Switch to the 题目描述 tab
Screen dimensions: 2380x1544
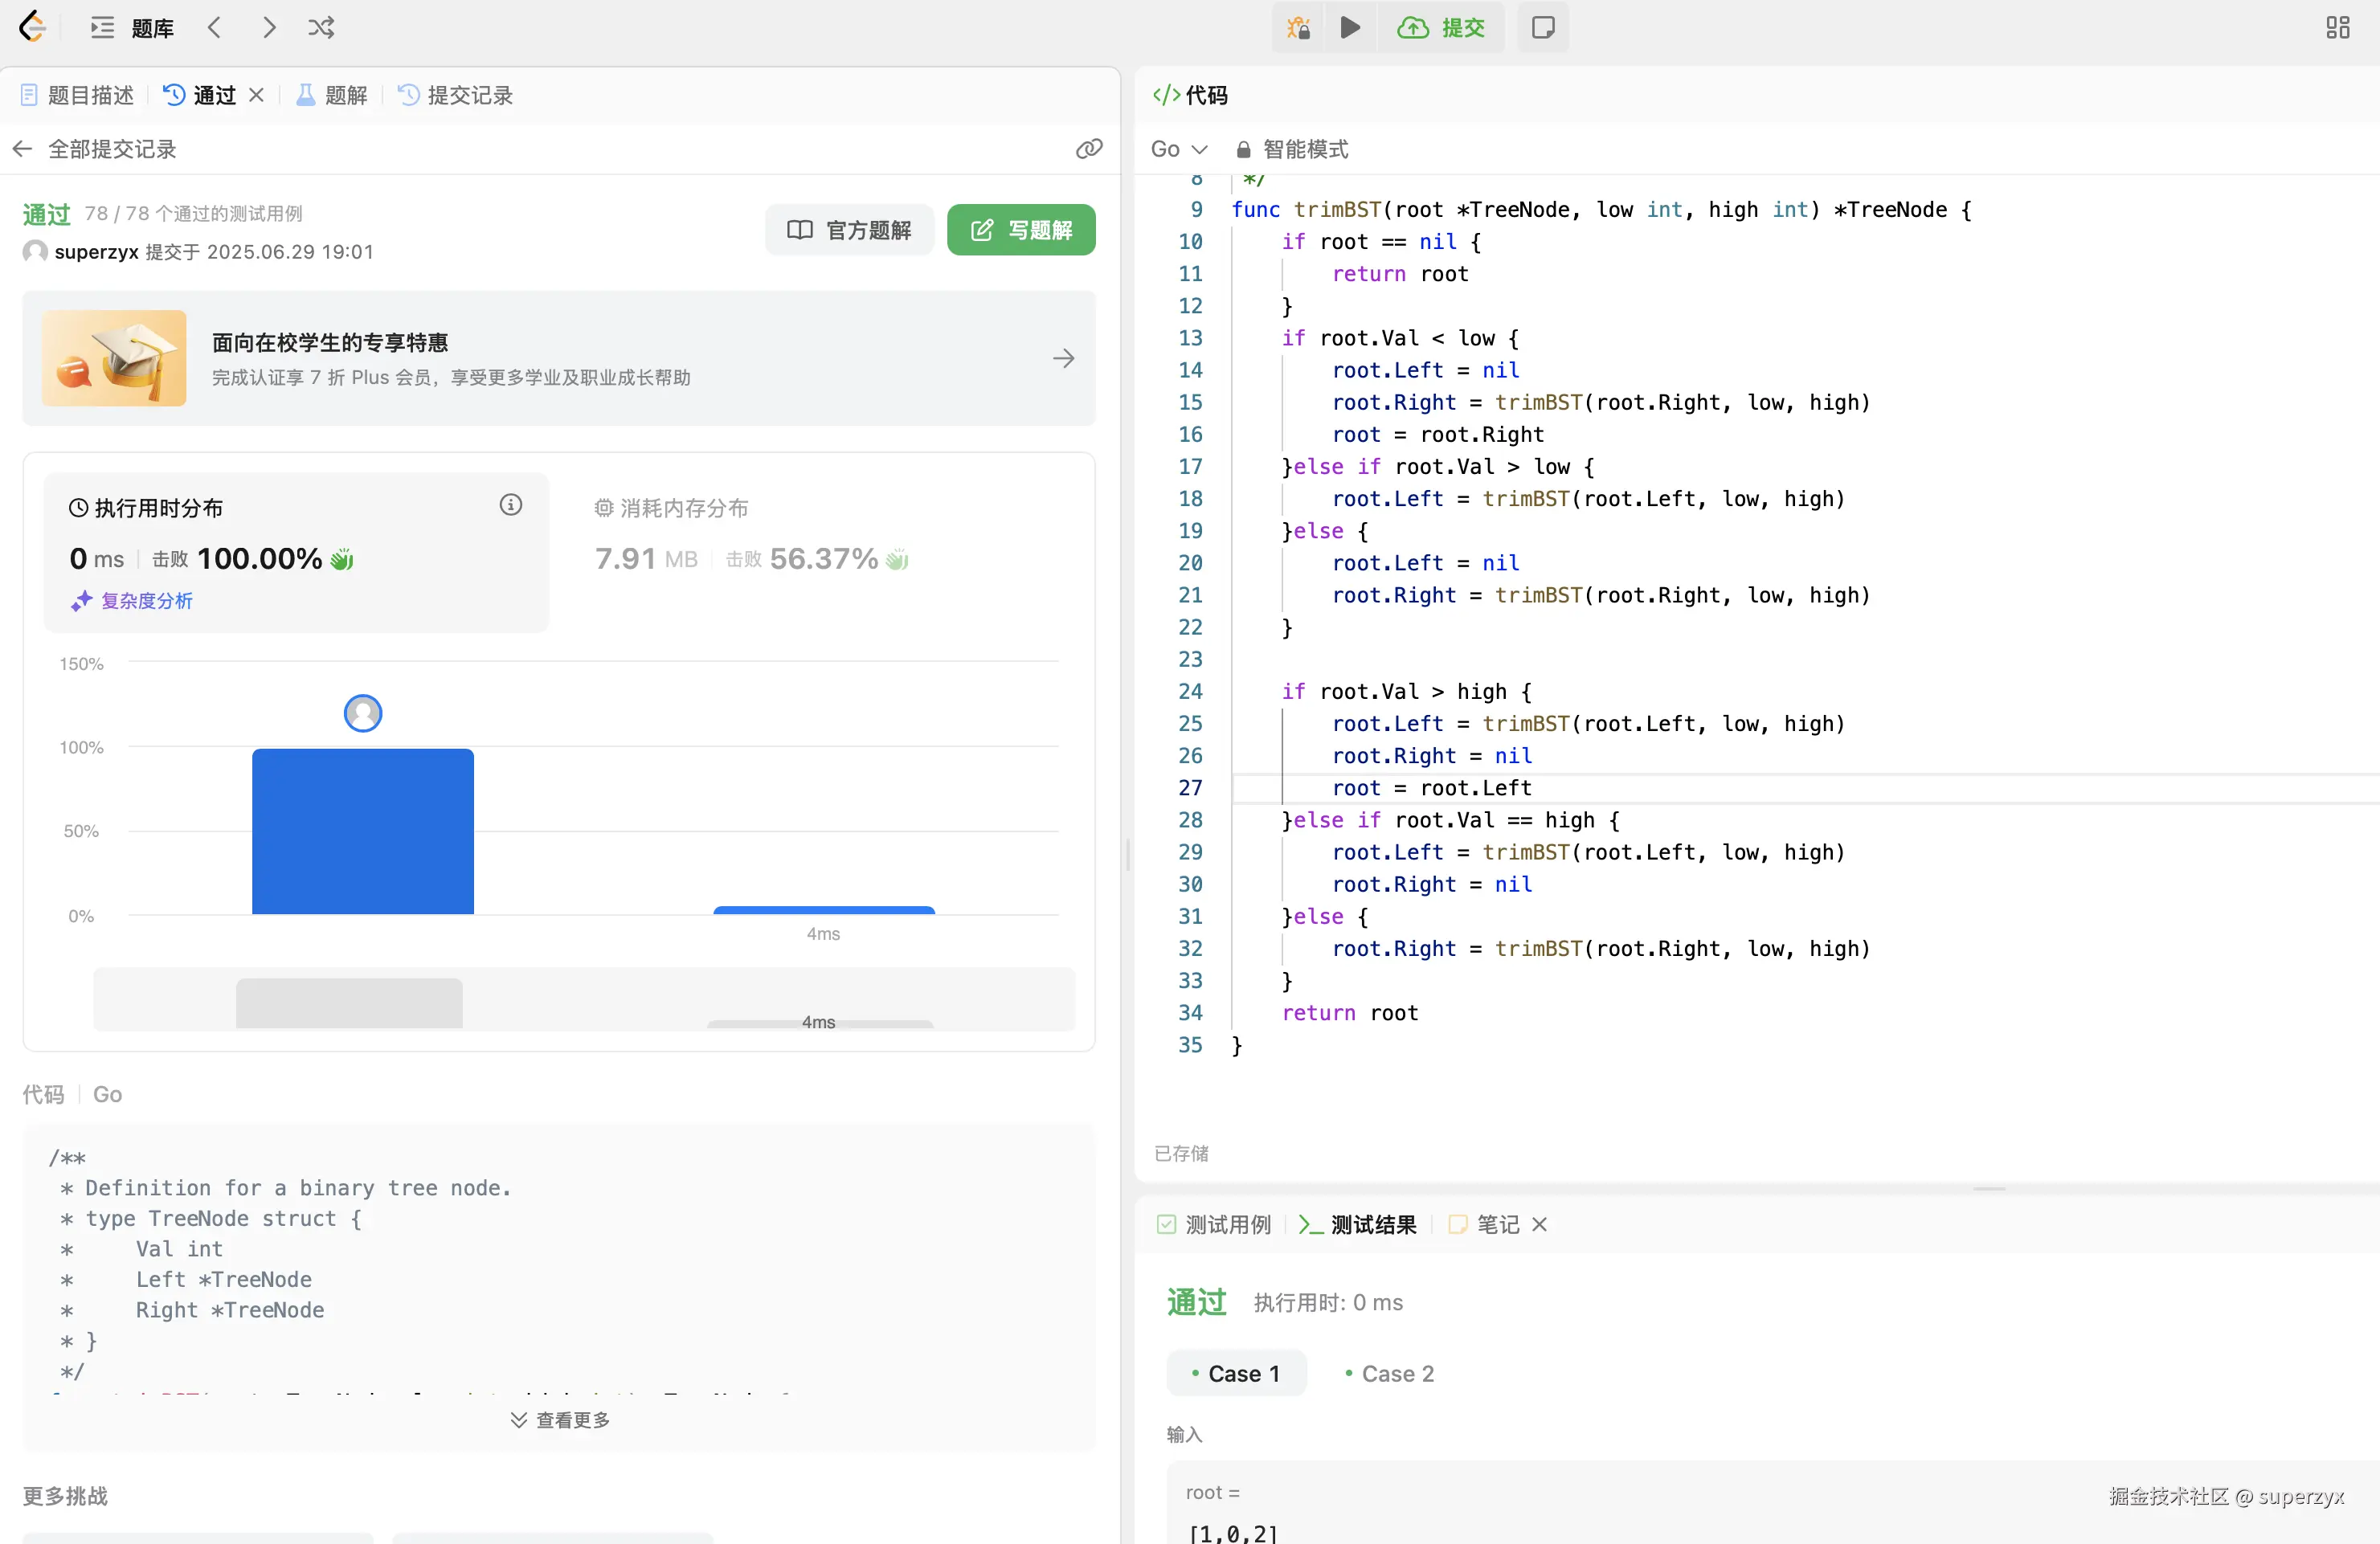pos(78,95)
